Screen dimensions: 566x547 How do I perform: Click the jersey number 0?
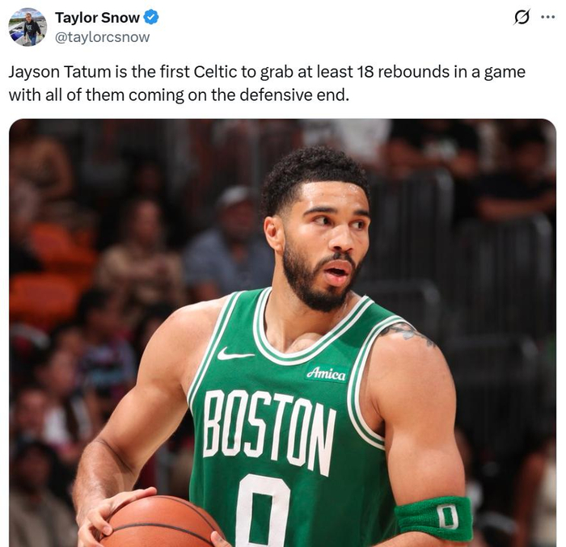coord(263,511)
